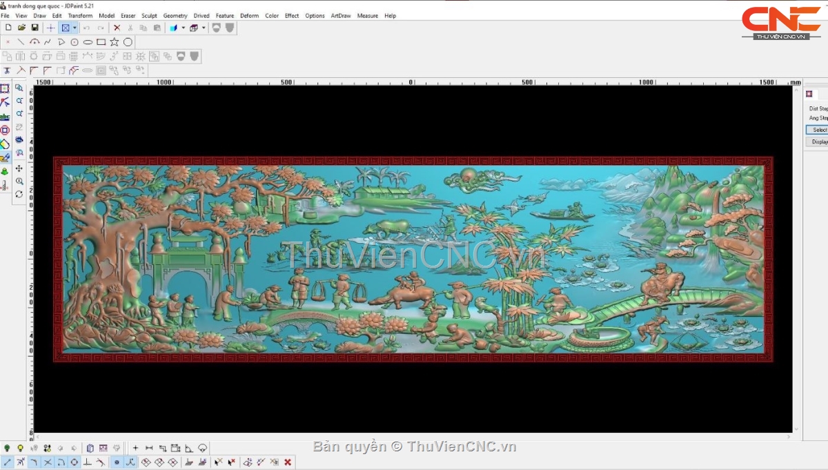Click the Display button in right panel
This screenshot has height=470, width=828.
818,141
